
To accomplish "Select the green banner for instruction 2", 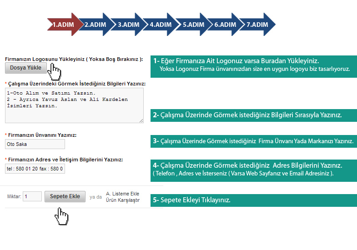I will [x=253, y=115].
